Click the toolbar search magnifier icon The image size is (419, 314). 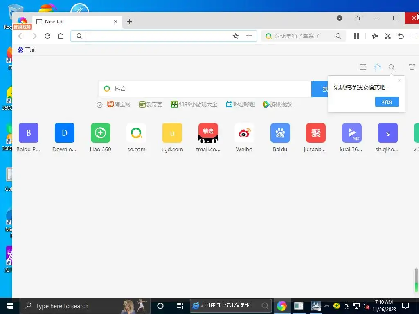(x=338, y=36)
